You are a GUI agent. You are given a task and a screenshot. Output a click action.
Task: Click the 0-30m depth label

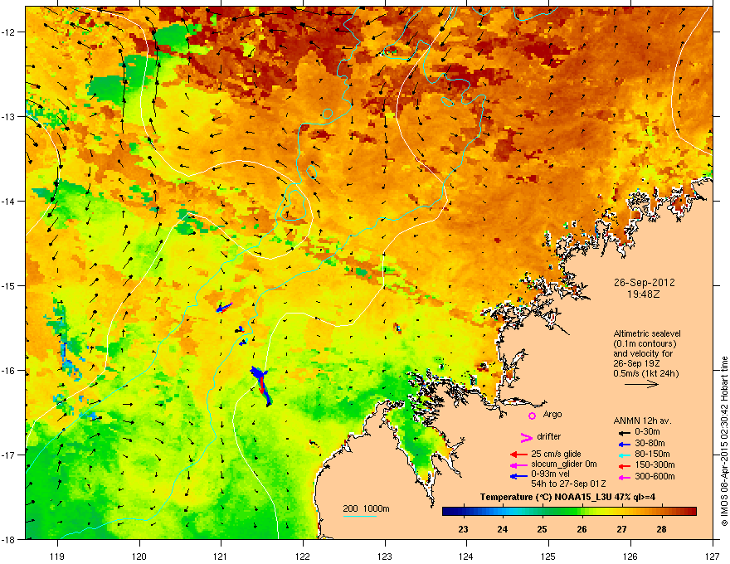click(x=647, y=432)
